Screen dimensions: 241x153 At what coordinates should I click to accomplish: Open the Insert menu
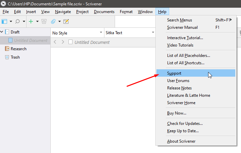point(31,12)
